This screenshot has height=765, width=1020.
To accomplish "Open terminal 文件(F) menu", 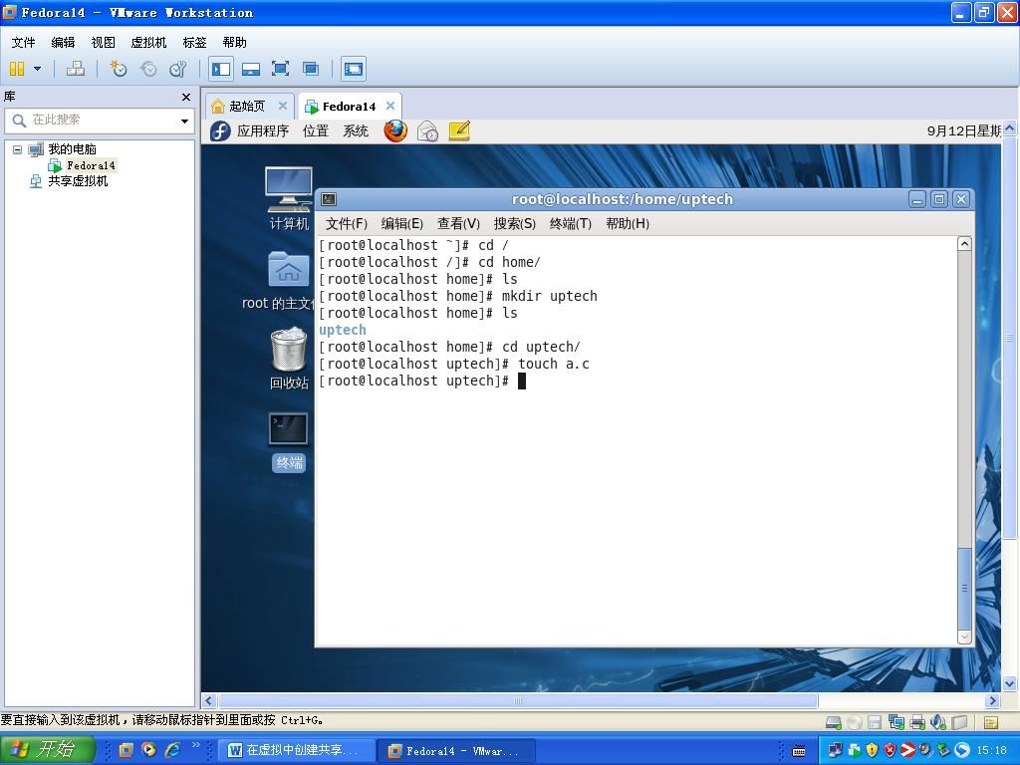I will (x=346, y=224).
